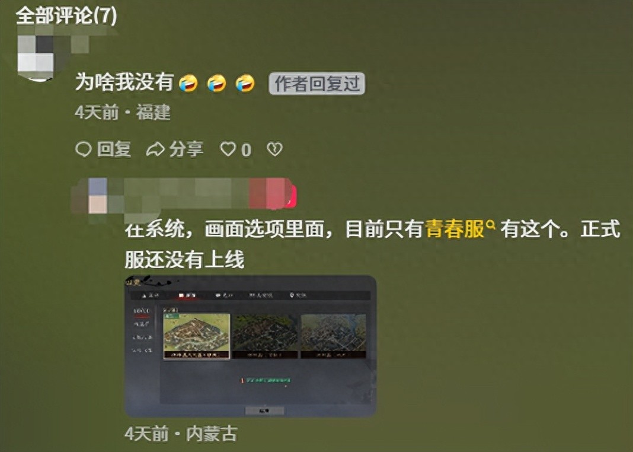
Task: Open the highlighted 青春服 search link
Action: 455,229
